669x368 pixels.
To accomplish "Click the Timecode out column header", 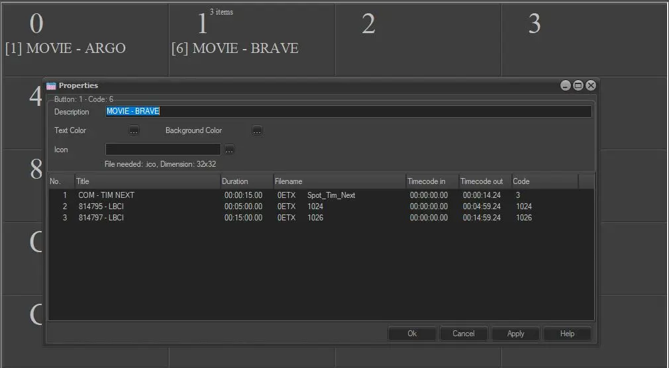I will 484,181.
